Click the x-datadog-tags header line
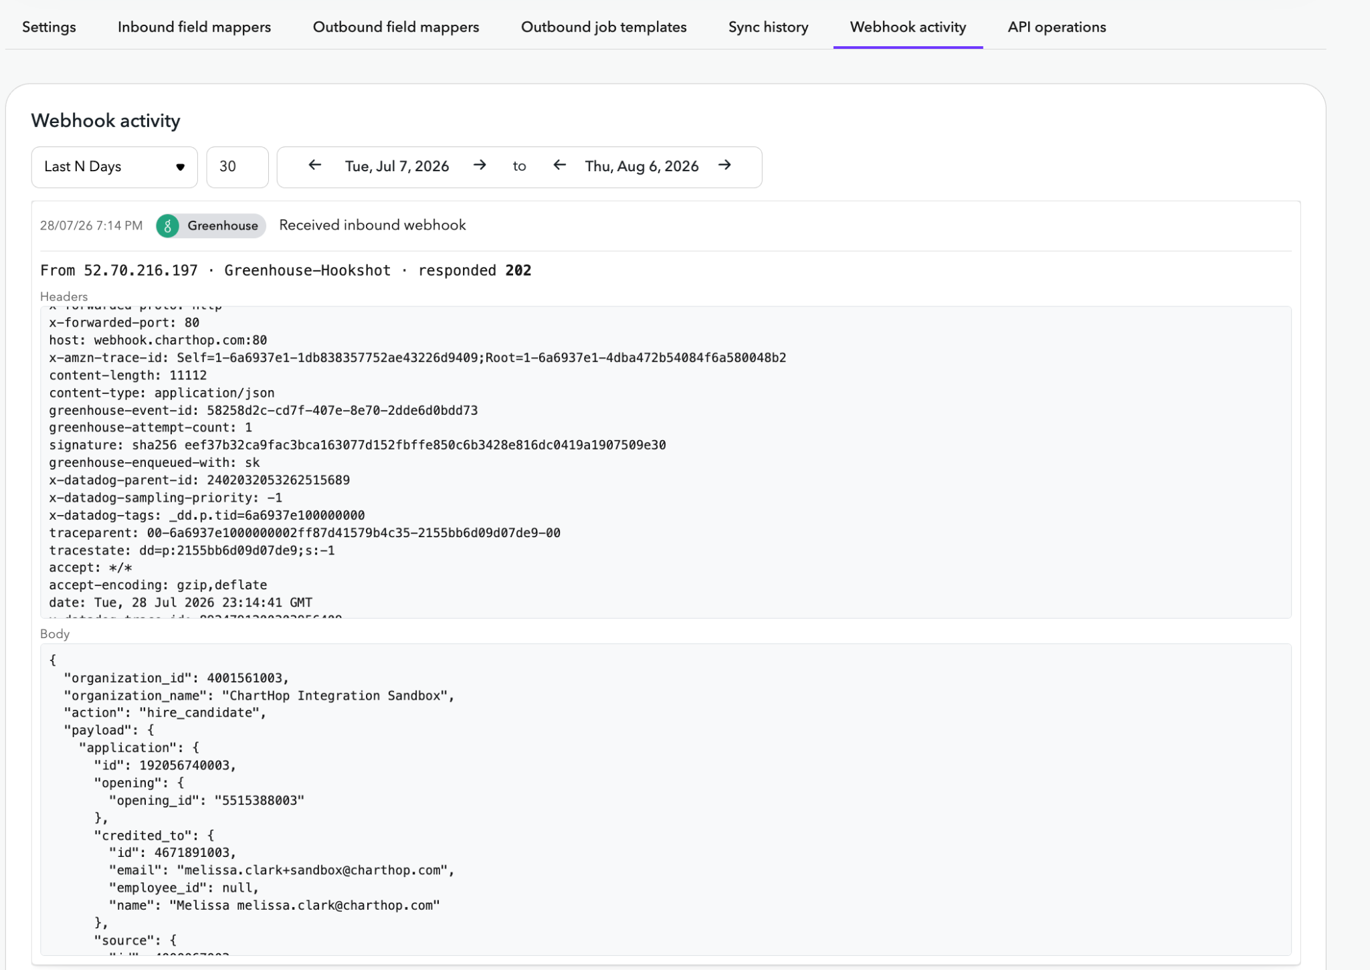The image size is (1370, 970). click(x=207, y=515)
